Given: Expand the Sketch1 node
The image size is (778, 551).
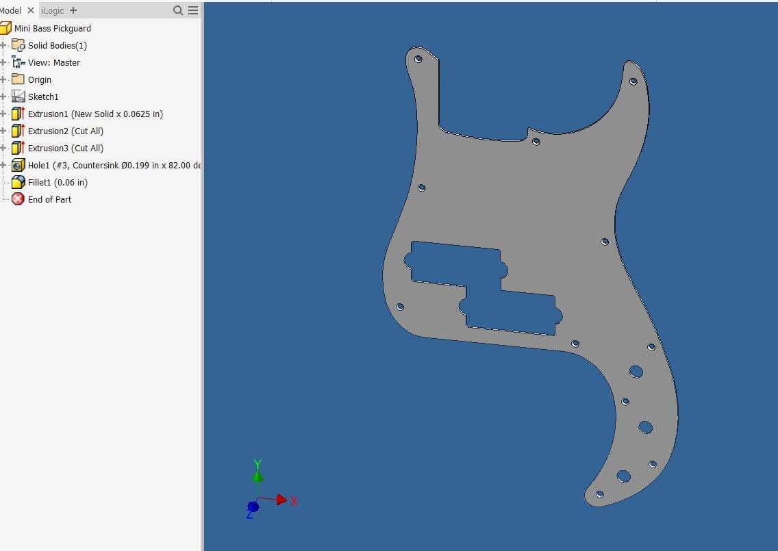Looking at the screenshot, I should (3, 97).
